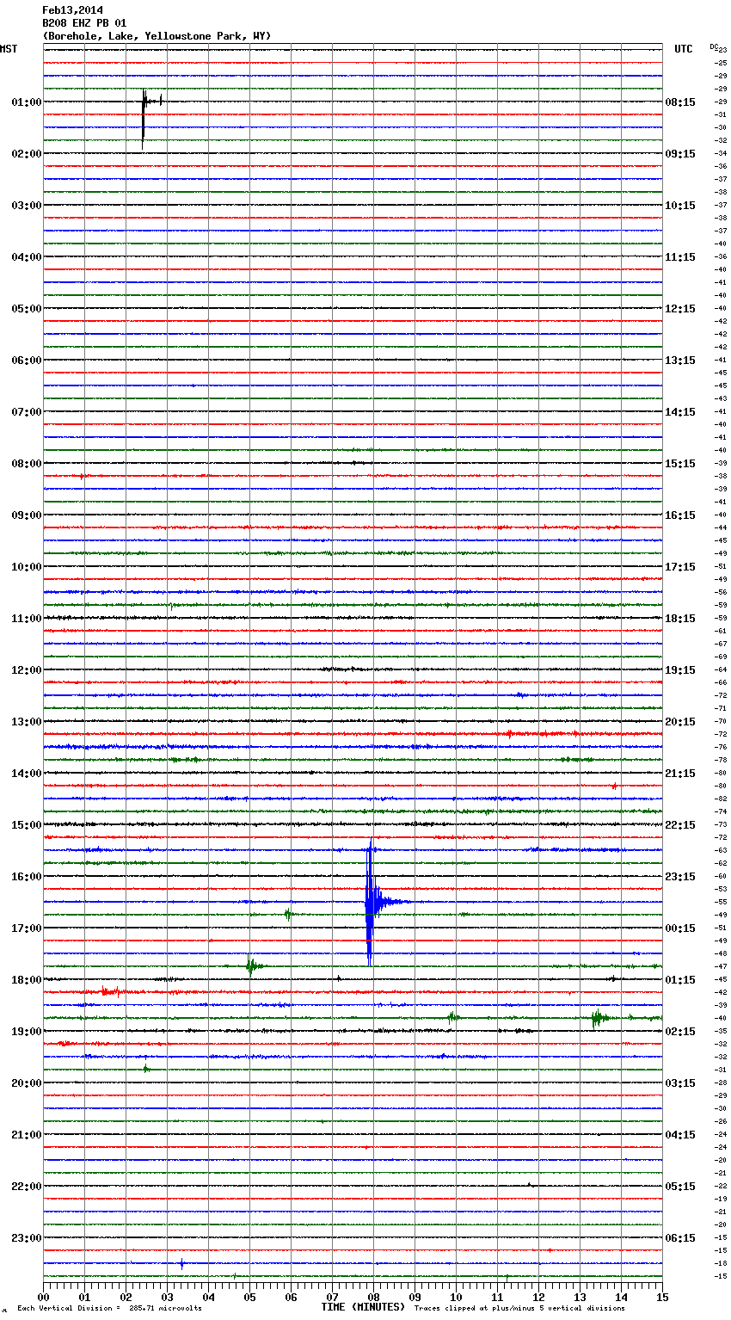Click the green event burst near minute 13.5
The image size is (731, 1320).
pyautogui.click(x=597, y=1019)
